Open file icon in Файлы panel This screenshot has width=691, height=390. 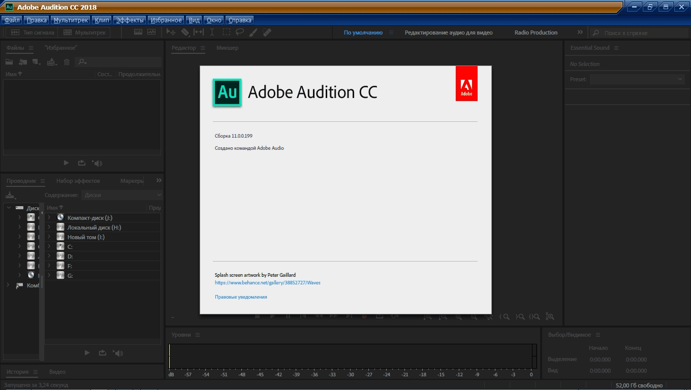coord(9,62)
